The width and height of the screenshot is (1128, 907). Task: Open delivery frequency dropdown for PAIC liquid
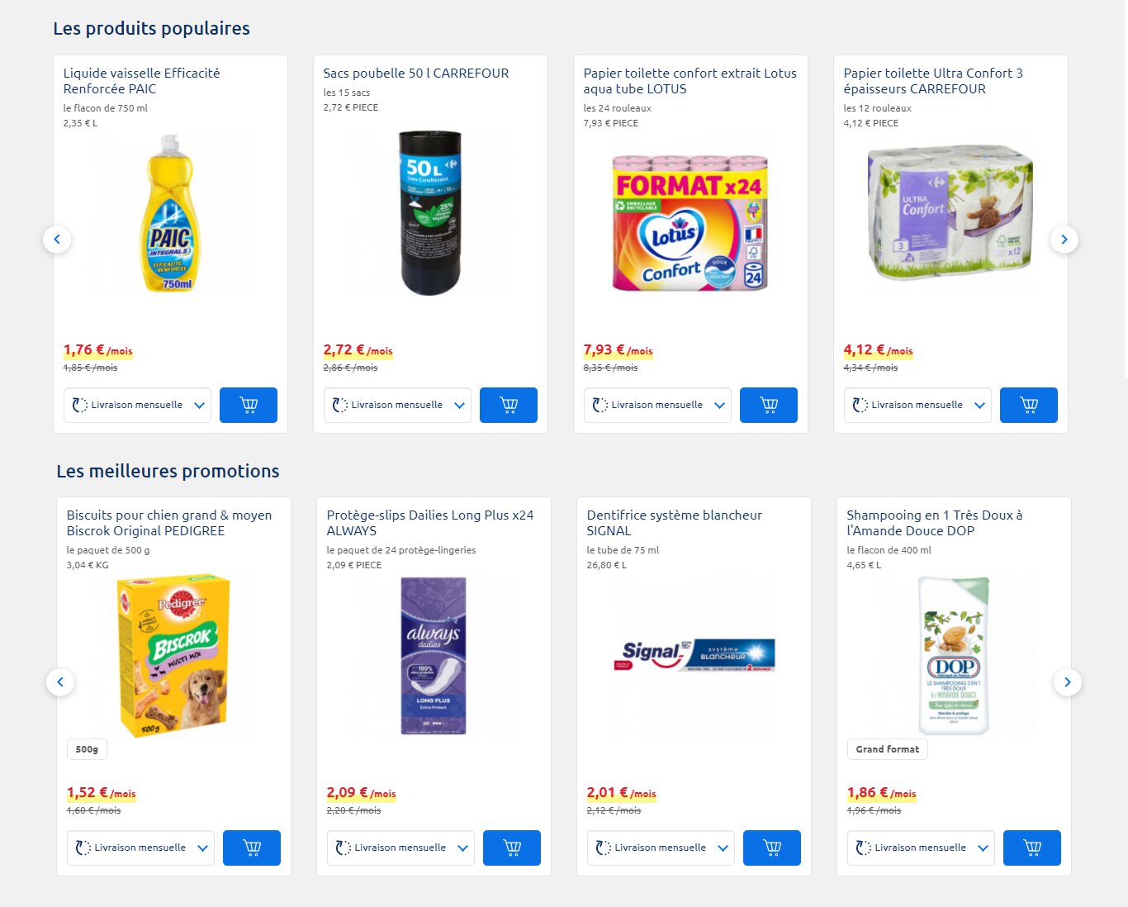137,405
